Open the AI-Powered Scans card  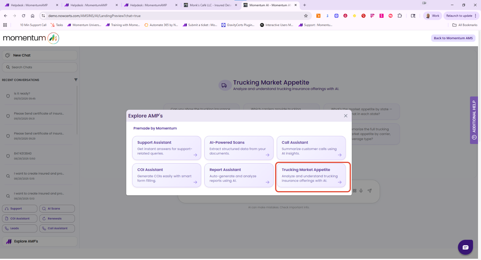click(x=239, y=148)
